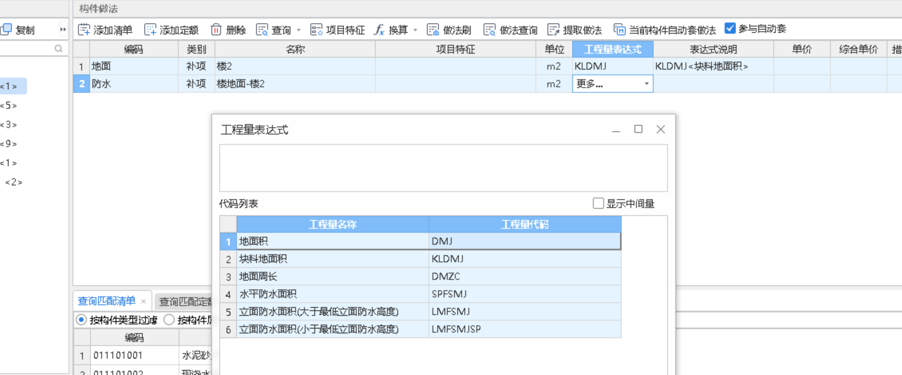
Task: Select the <3> item in left list
Action: click(9, 125)
